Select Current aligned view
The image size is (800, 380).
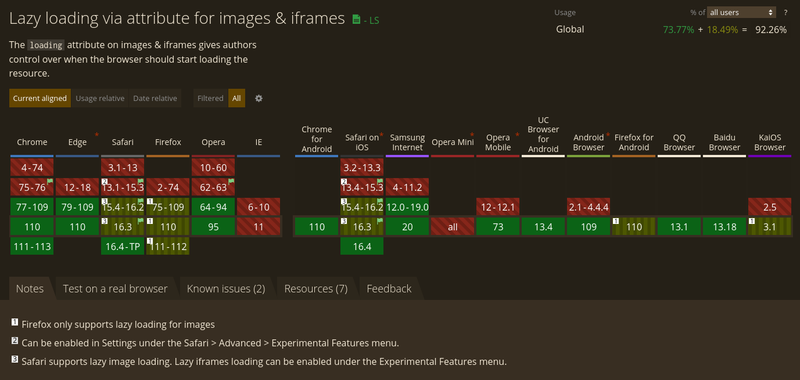pyautogui.click(x=40, y=98)
